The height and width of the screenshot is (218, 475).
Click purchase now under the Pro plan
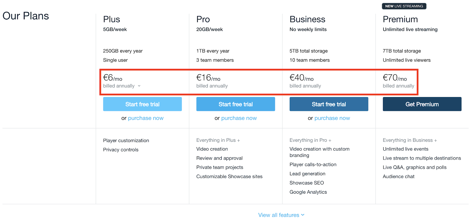(239, 118)
